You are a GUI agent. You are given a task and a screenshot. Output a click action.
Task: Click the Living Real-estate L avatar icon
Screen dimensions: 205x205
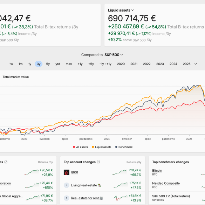coord(67,185)
